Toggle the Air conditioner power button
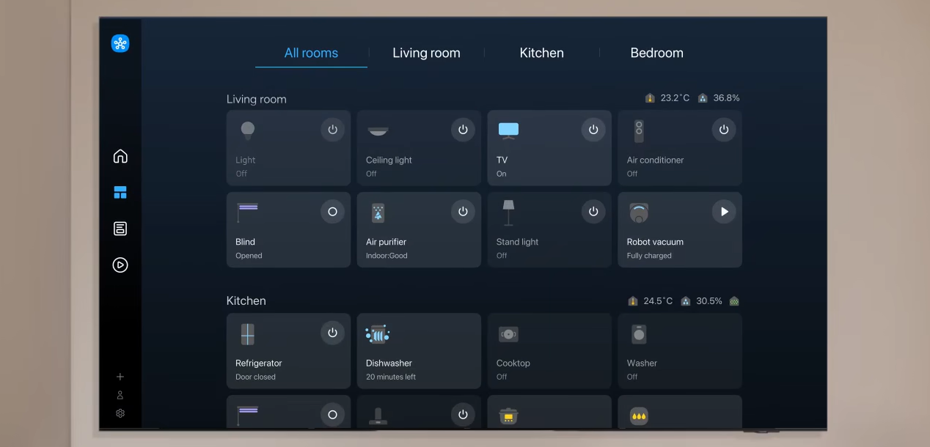The width and height of the screenshot is (930, 447). (724, 130)
